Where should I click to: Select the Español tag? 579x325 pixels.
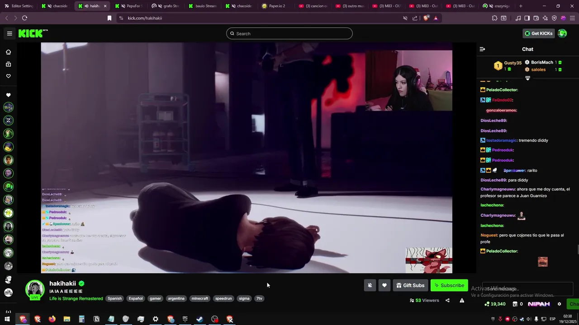pos(136,298)
